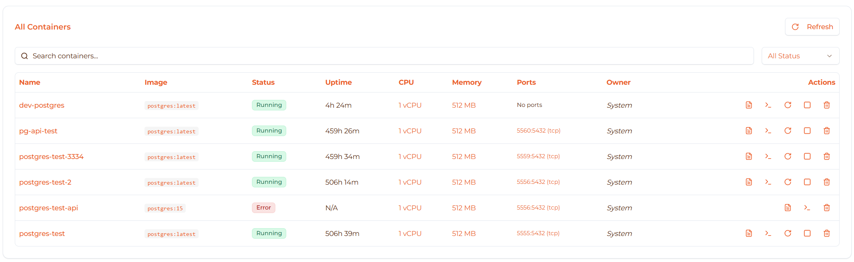The height and width of the screenshot is (262, 854).
Task: Delete the postgres-test-2 container
Action: (826, 182)
